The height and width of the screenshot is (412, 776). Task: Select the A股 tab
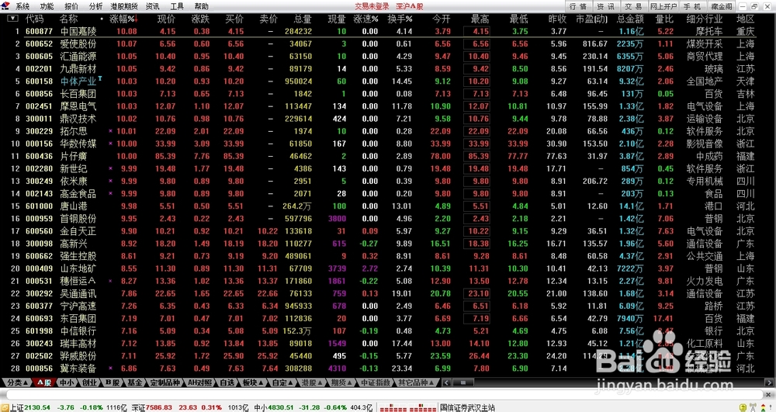44,383
